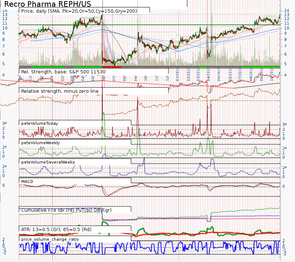This screenshot has height=262, width=295.
Task: Select the peteVolumeSeveralWeeks panel label
Action: [x=48, y=162]
